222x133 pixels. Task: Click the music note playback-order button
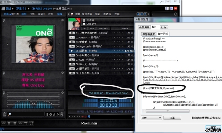pyautogui.click(x=31, y=123)
